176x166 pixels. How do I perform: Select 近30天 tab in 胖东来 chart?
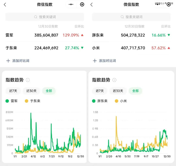[118, 91]
